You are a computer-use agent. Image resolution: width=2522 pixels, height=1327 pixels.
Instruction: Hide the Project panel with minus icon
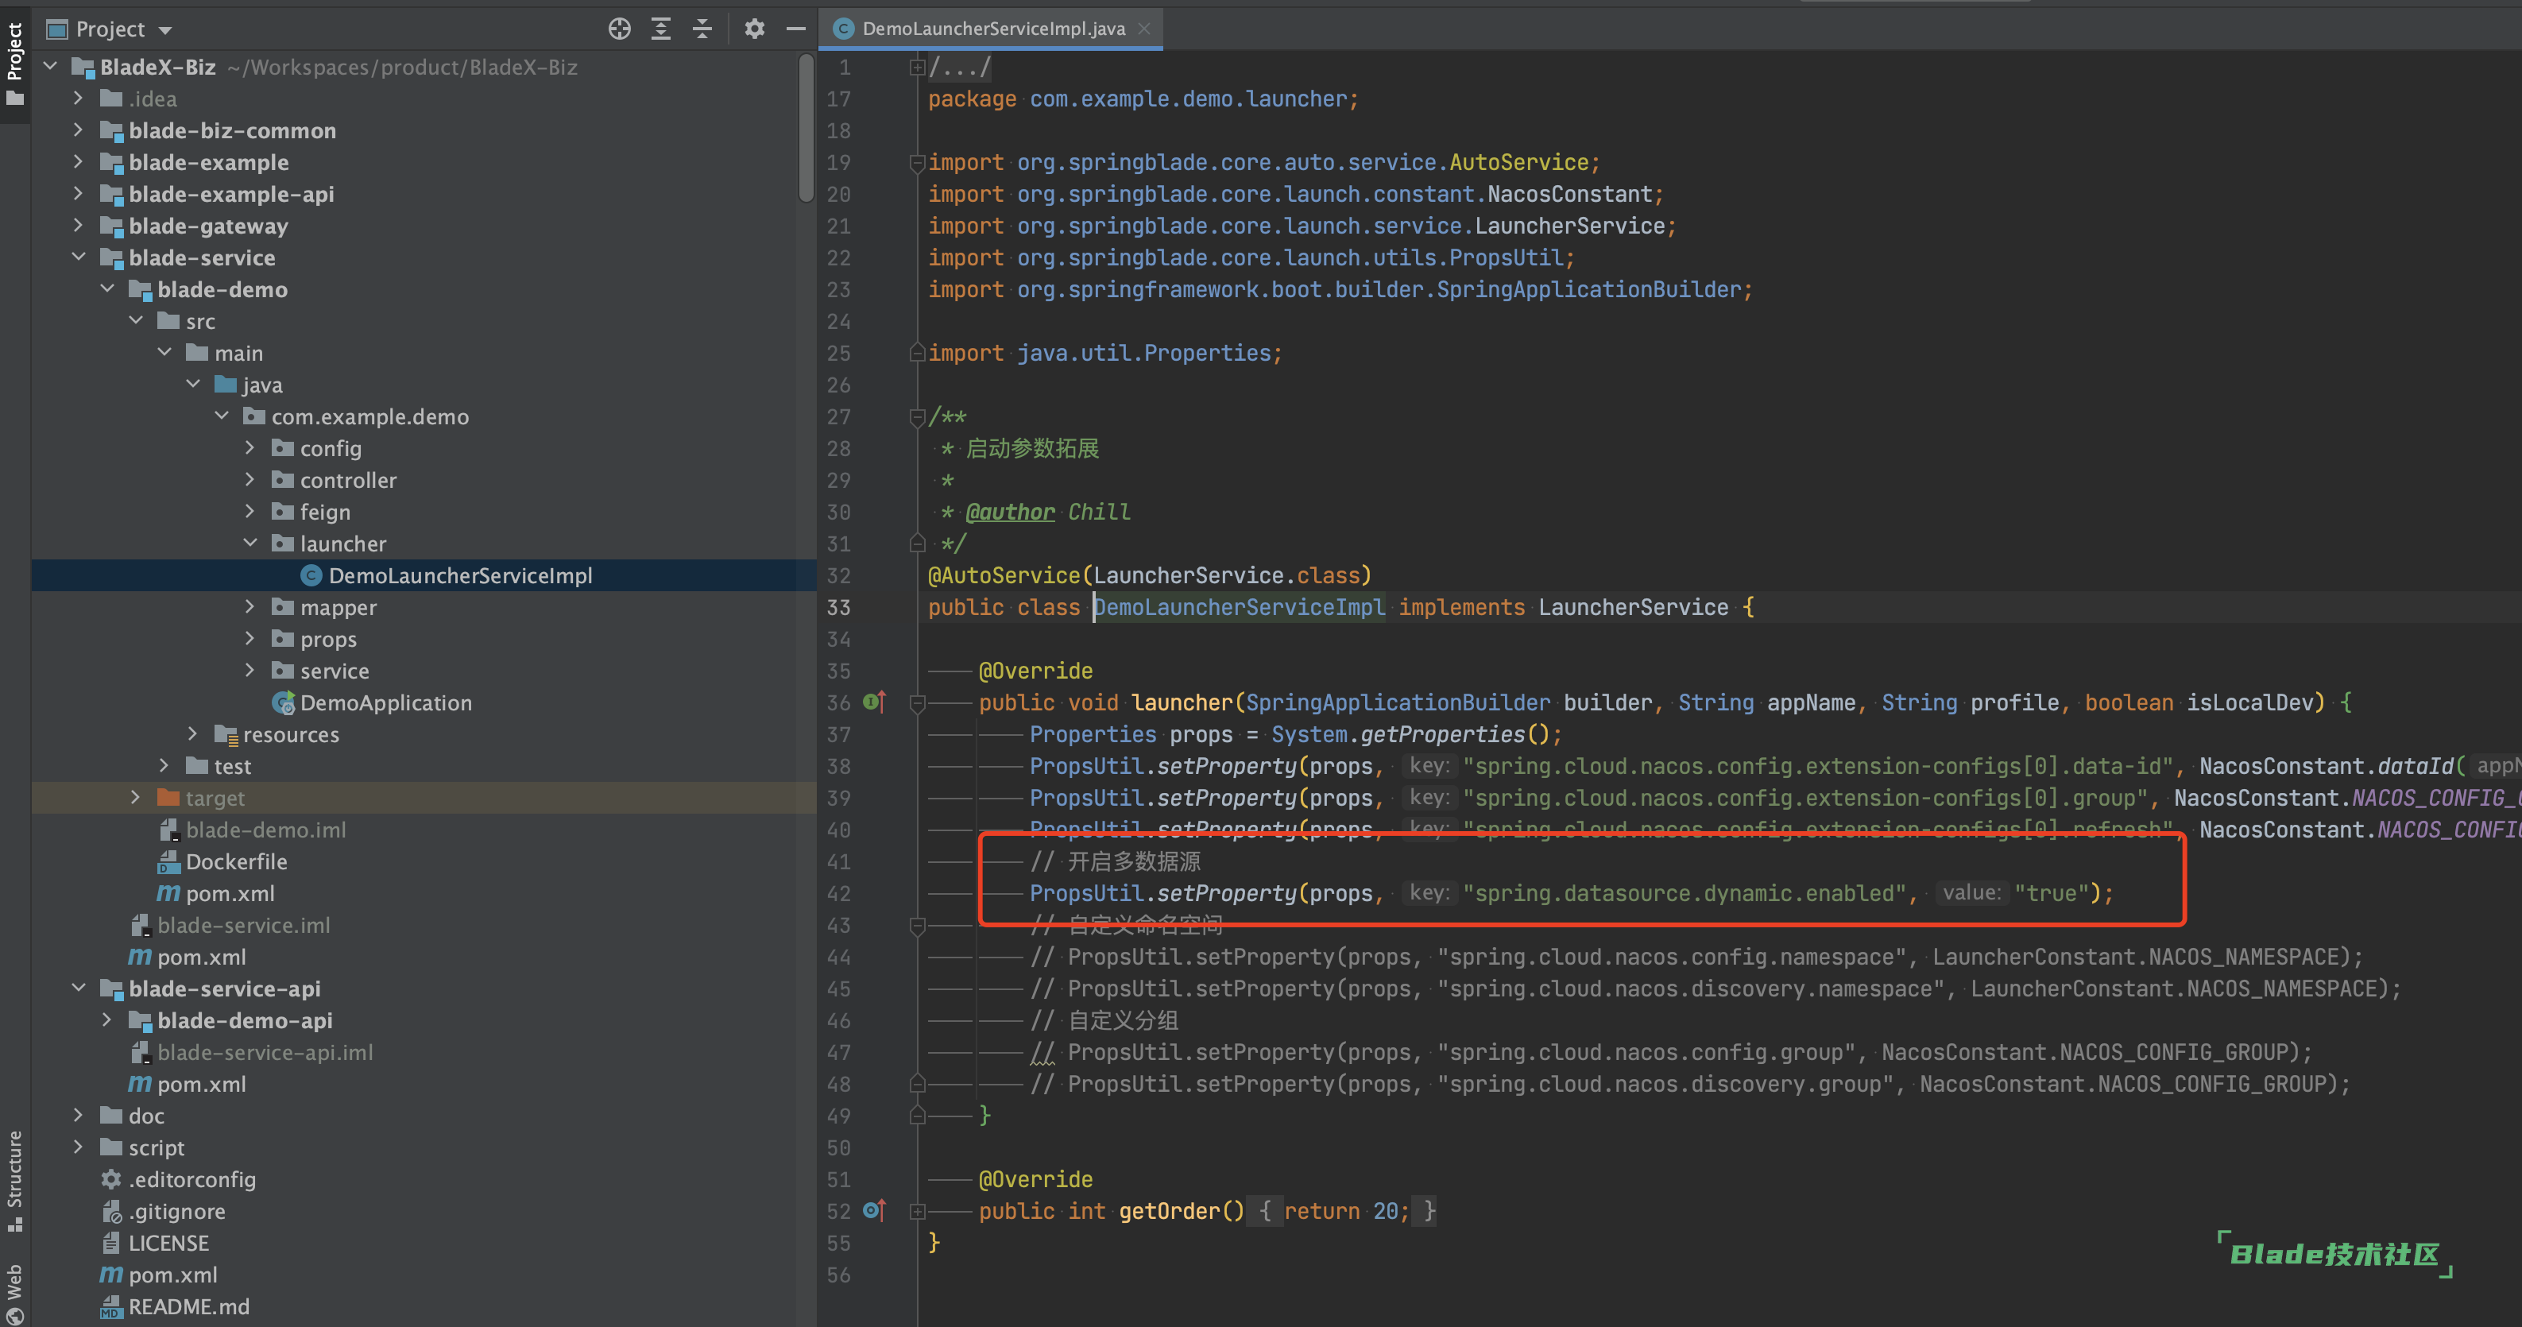pyautogui.click(x=795, y=29)
